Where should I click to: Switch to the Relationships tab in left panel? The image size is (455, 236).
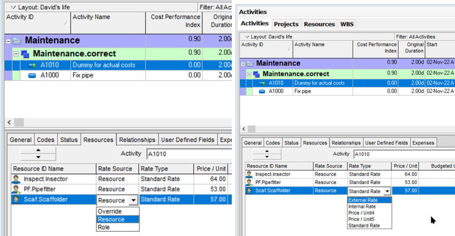(137, 140)
